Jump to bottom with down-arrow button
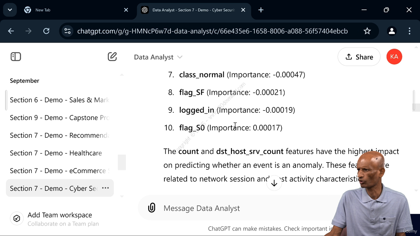420x236 pixels. (274, 183)
